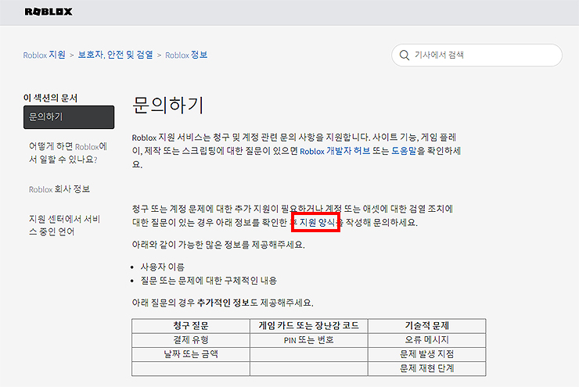Open '어떻게 하면 Roblox에서 일할 수 있나요?' article
Screen dimensions: 579x387
[x=68, y=152]
